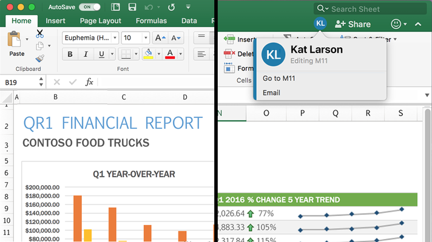The width and height of the screenshot is (432, 242).
Task: Click the Cut scissors icon
Action: (39, 34)
